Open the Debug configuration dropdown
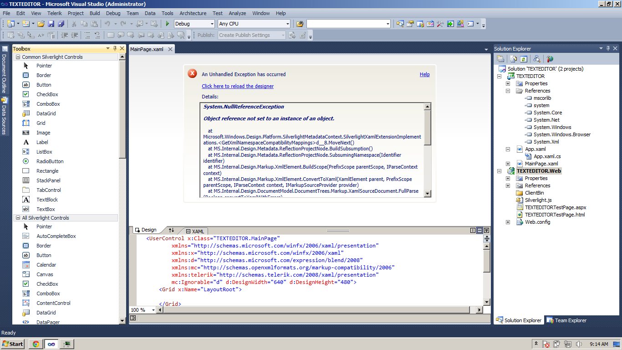This screenshot has height=350, width=622. (211, 24)
